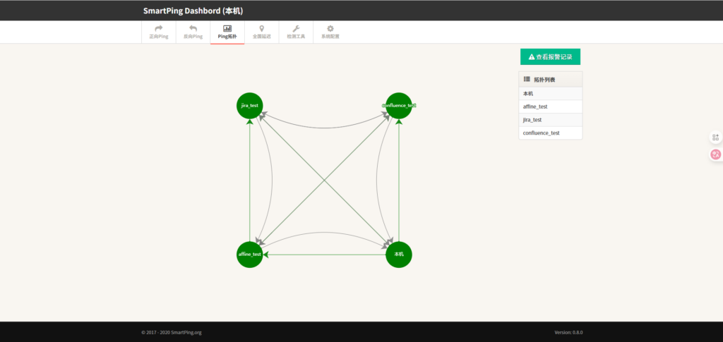Open the SmartPing.org footer link
Viewport: 723px width, 342px height.
[186, 332]
